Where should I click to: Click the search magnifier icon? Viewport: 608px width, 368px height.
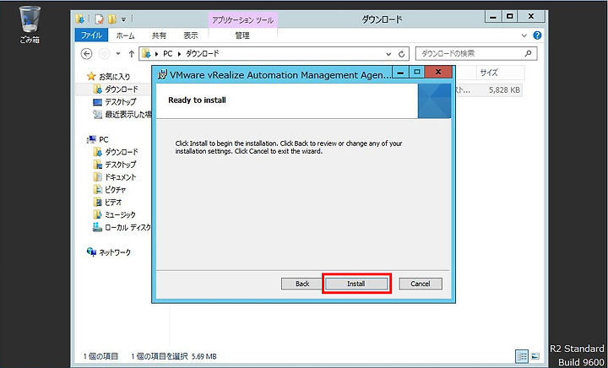pyautogui.click(x=528, y=53)
